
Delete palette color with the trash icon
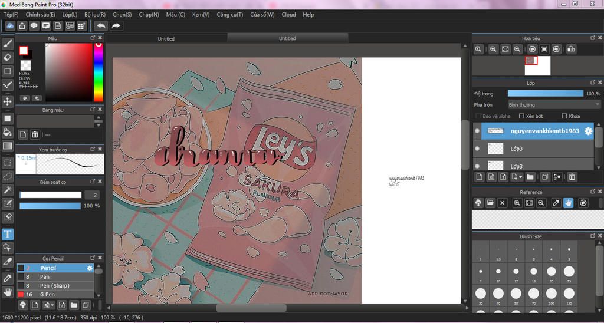[35, 134]
